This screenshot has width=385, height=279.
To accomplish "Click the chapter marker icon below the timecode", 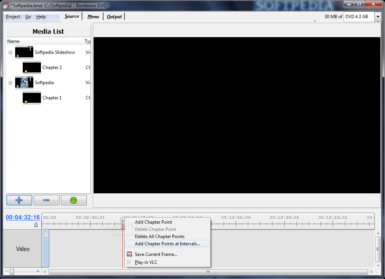I will point(36,225).
